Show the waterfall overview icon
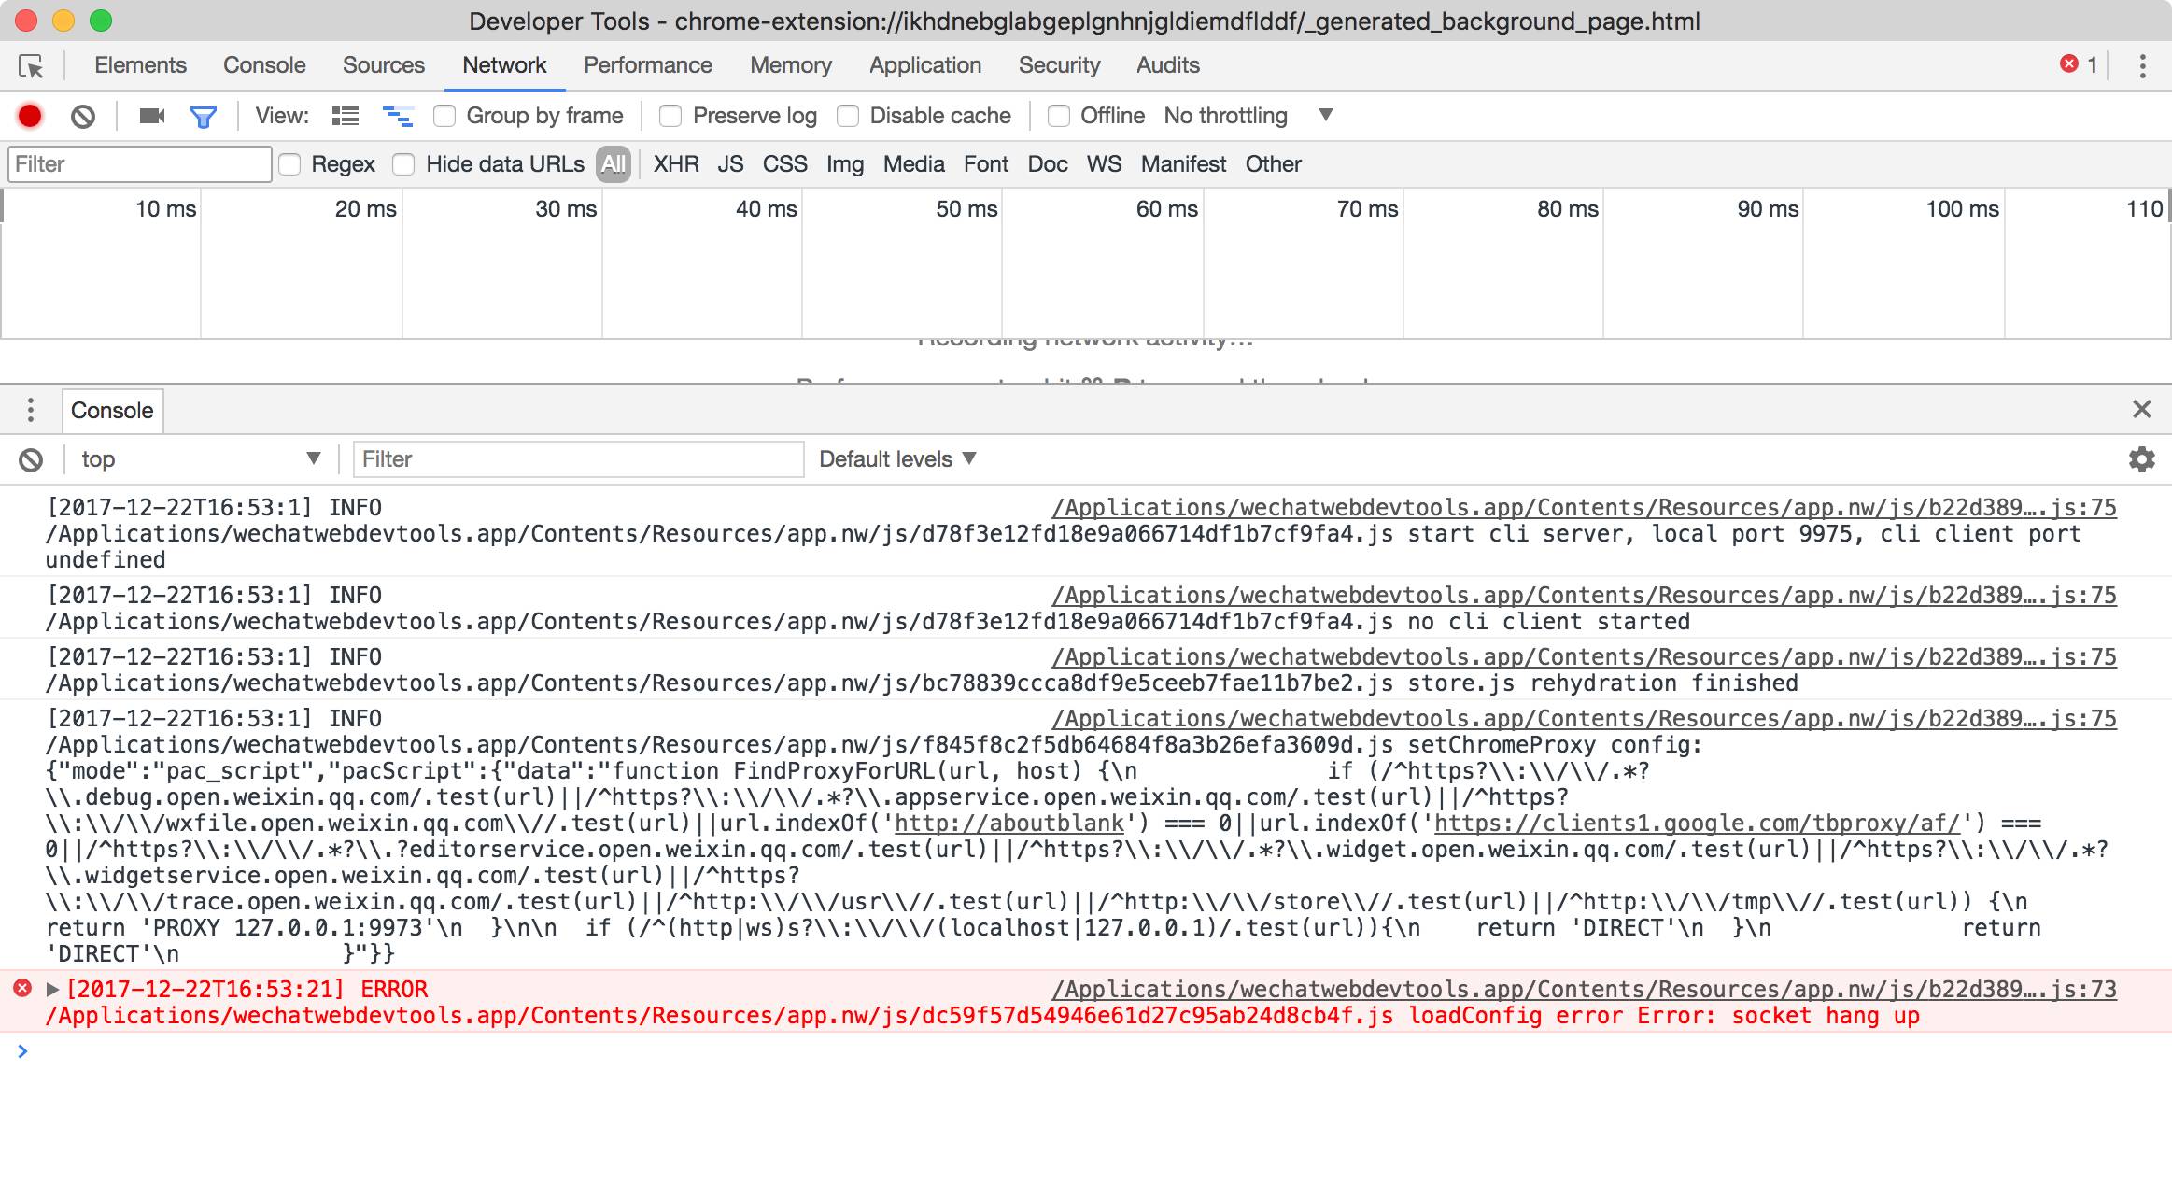 (398, 116)
